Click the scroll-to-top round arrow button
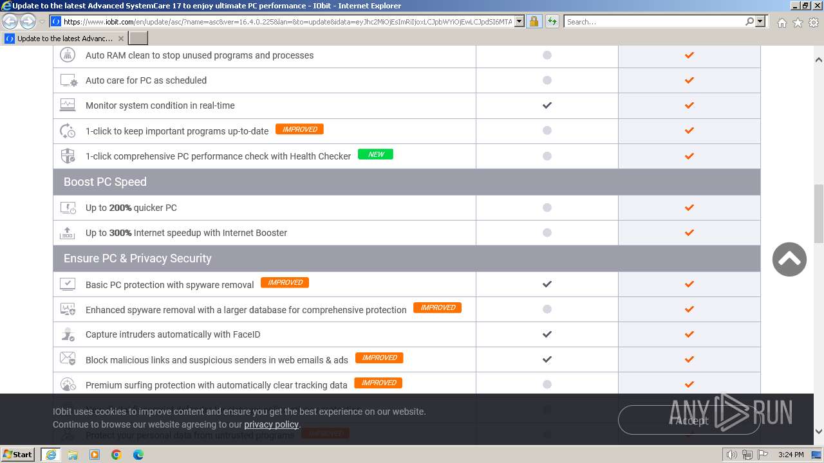The height and width of the screenshot is (463, 824). [x=789, y=259]
